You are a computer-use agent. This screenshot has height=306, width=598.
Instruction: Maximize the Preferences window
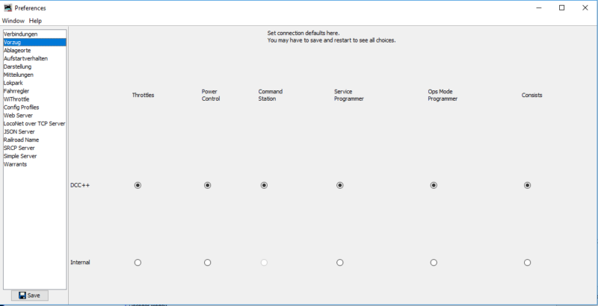coord(562,8)
